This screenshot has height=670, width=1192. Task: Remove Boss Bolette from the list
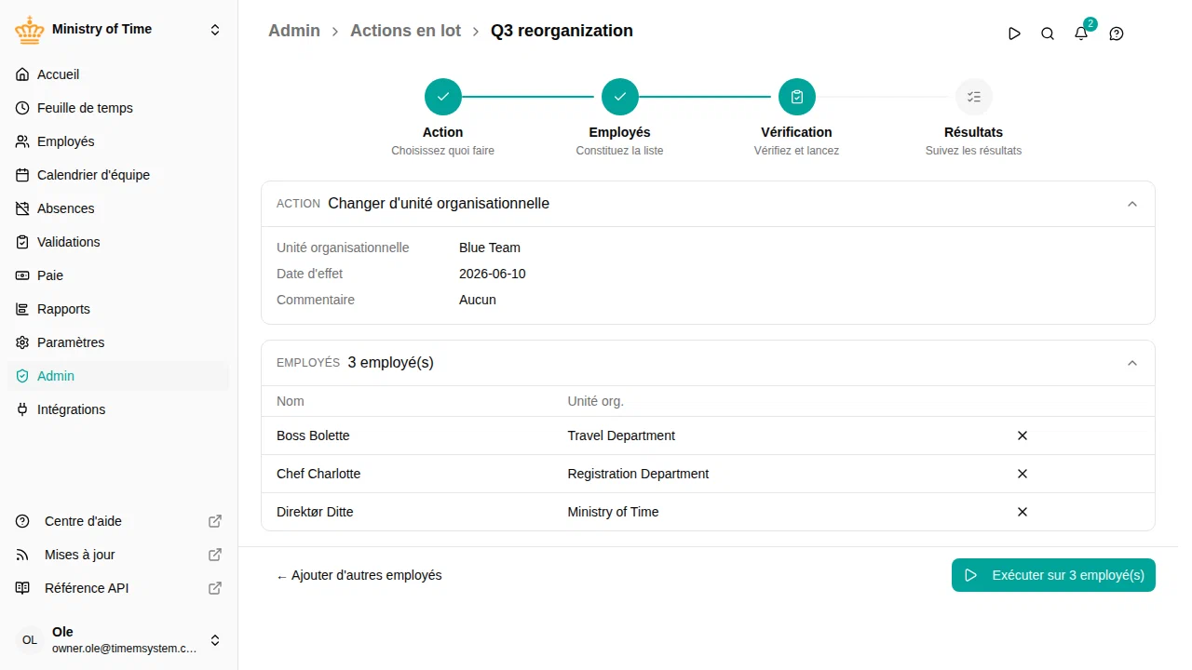click(1022, 435)
